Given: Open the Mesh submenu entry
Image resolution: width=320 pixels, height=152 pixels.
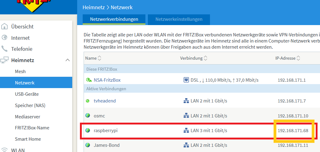Looking at the screenshot, I should pyautogui.click(x=20, y=72).
